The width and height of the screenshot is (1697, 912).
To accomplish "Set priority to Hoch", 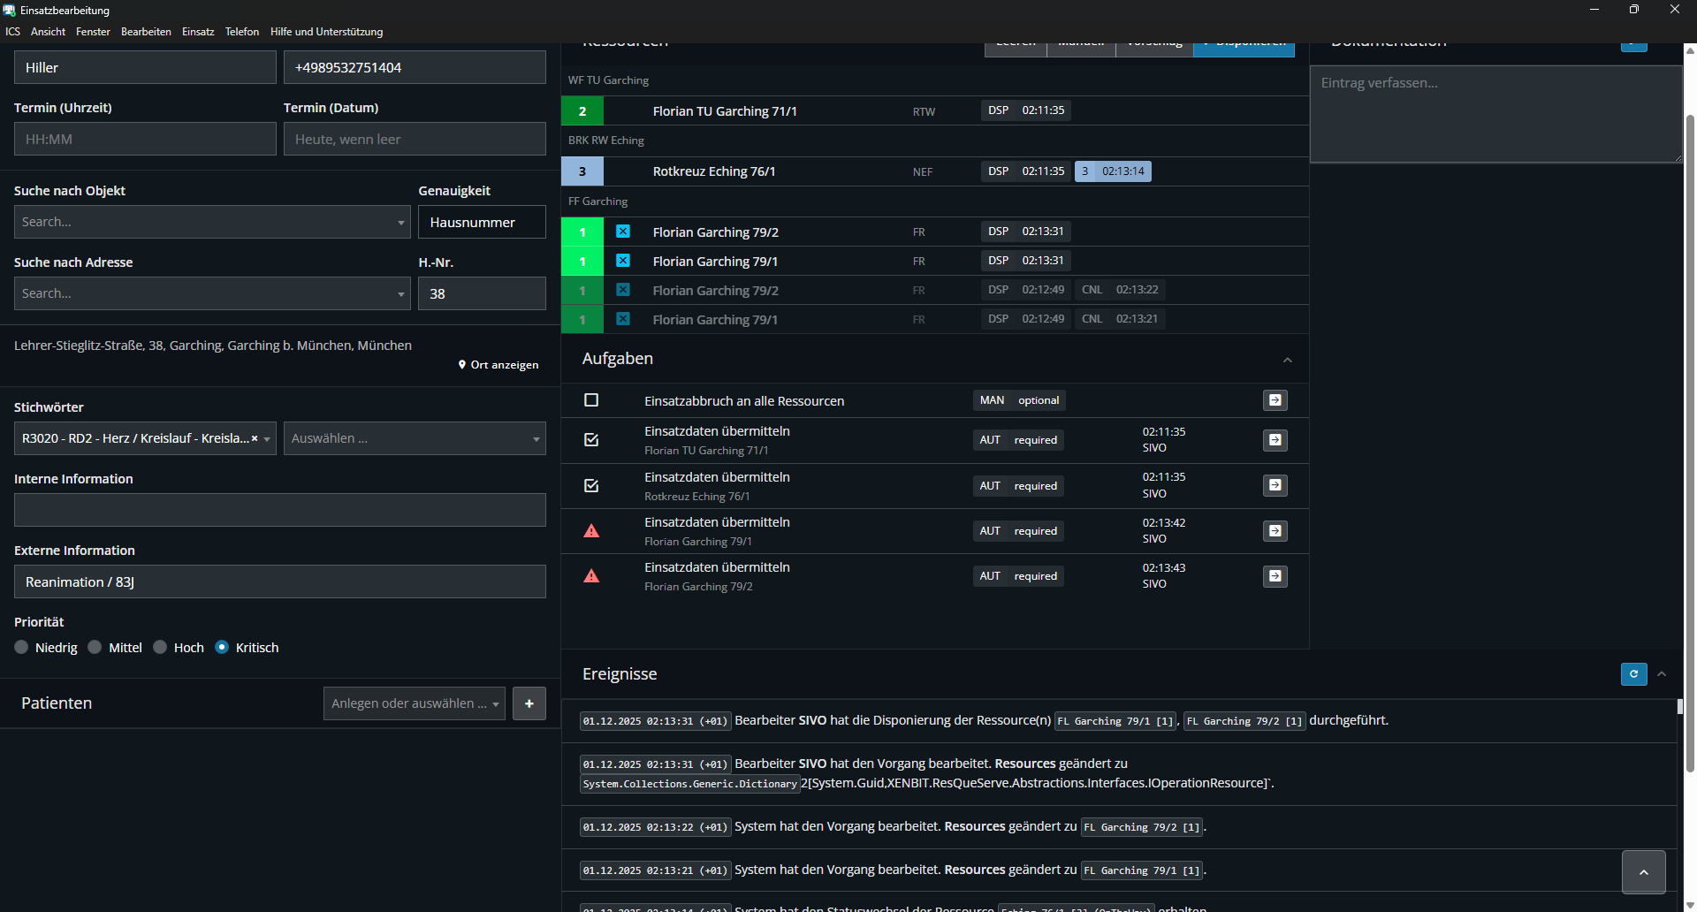I will [x=161, y=648].
